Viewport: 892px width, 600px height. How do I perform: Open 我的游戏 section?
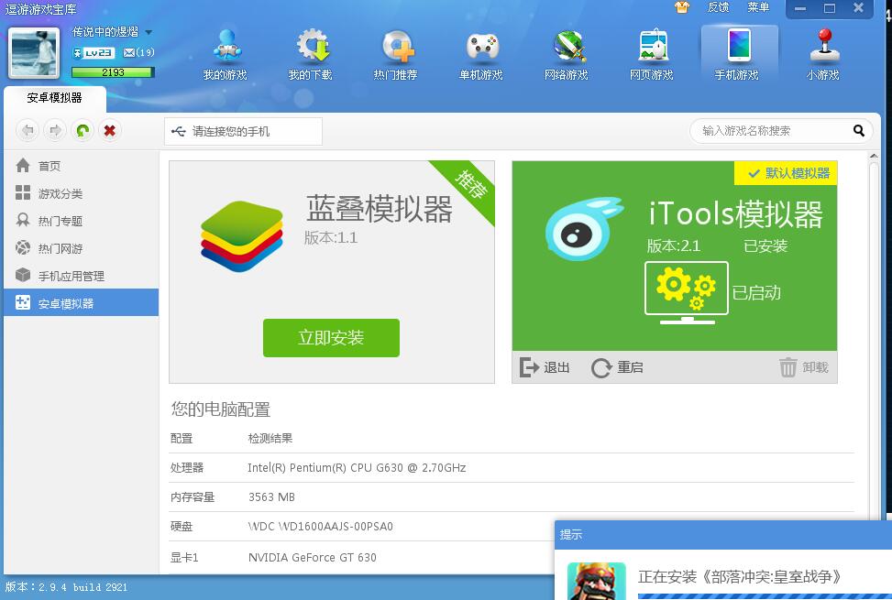coord(226,56)
